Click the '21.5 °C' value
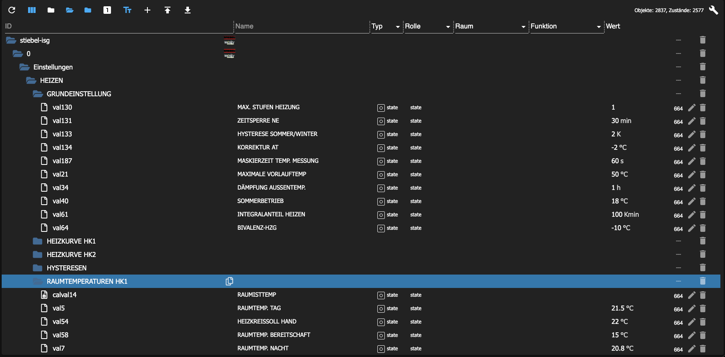Viewport: 725px width, 357px height. 622,308
